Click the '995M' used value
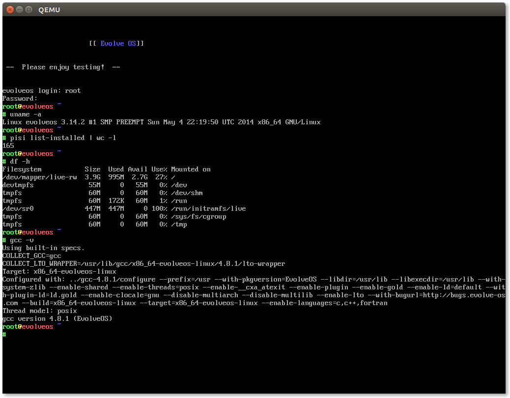Screen dimensions: 510x398 click(x=116, y=177)
